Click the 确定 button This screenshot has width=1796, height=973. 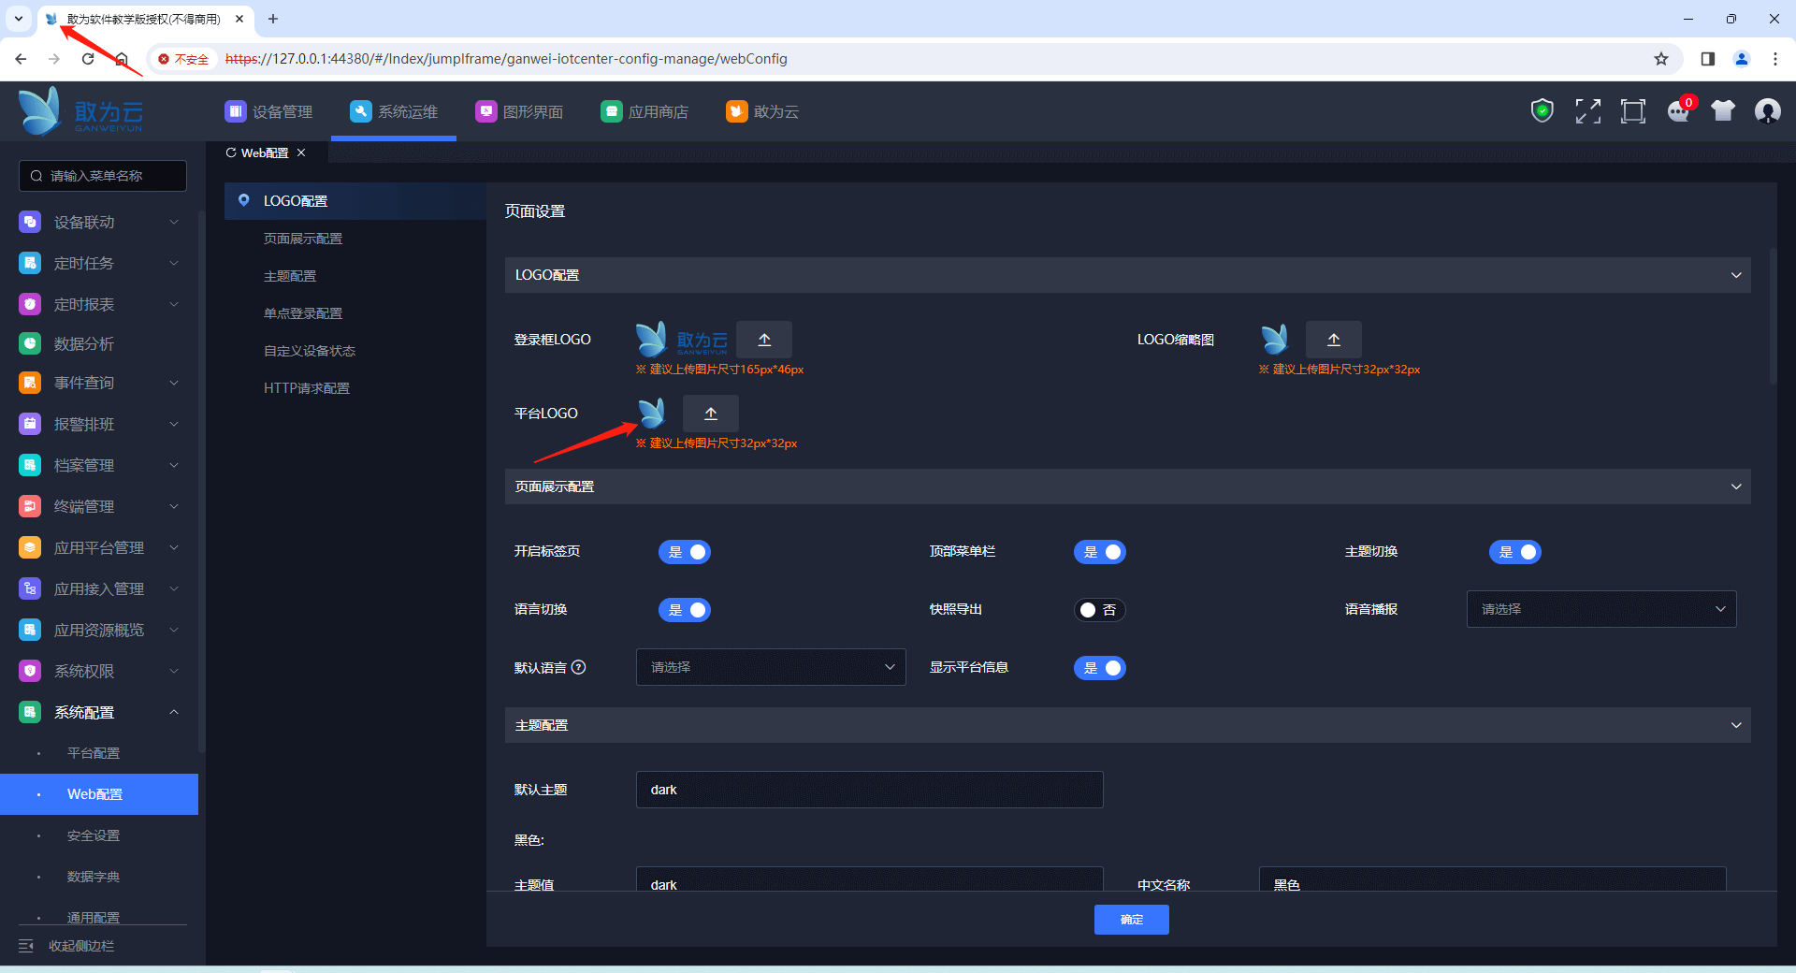[1131, 920]
